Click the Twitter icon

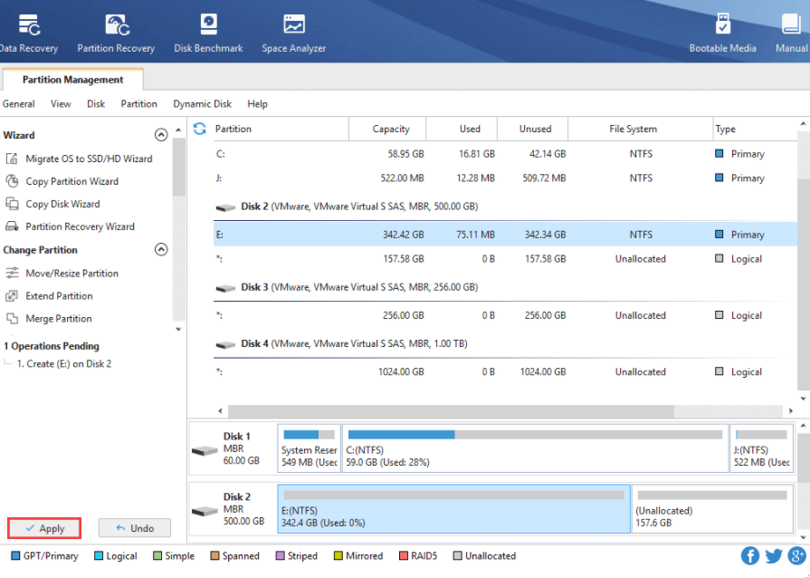(x=773, y=555)
